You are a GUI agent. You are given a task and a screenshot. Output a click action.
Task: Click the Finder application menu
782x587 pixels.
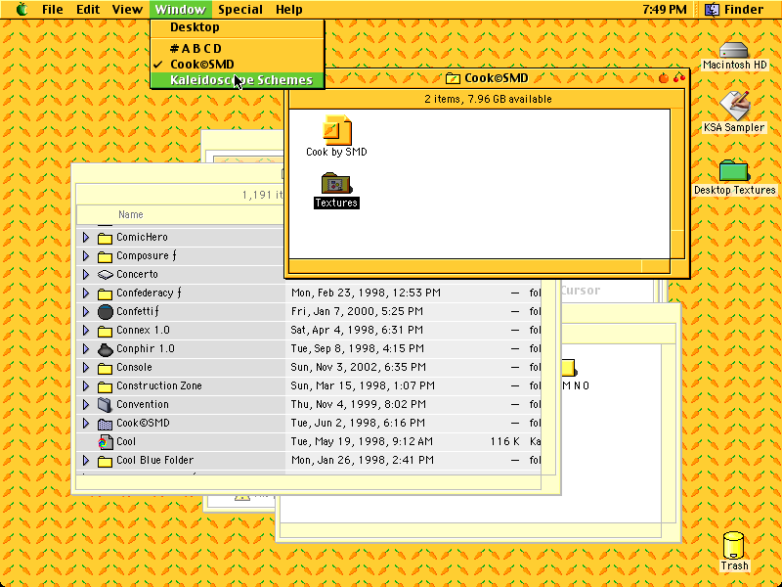point(734,10)
